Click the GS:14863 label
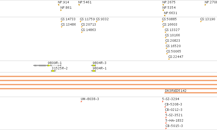217x130 pixels. click(x=88, y=30)
